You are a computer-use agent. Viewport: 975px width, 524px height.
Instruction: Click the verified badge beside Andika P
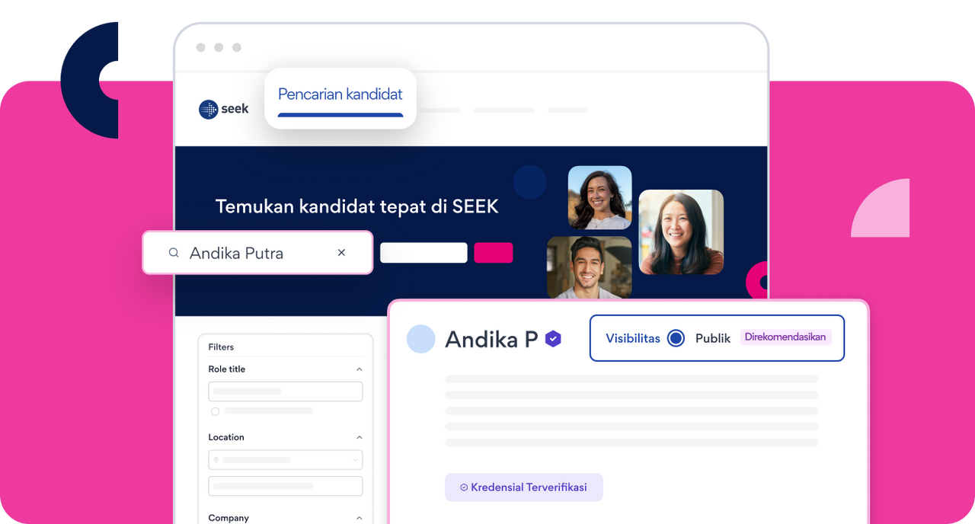click(x=553, y=339)
